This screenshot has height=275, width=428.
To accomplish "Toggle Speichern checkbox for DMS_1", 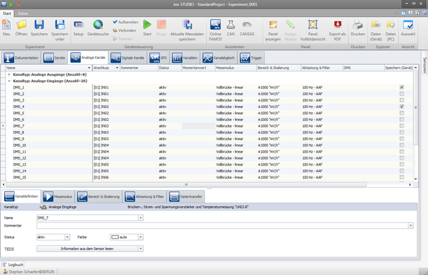I will click(x=402, y=87).
